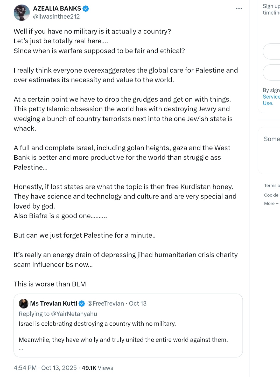Click verified badge next to Ms Trevian Kutti
Viewport: 280px width, 377px height.
point(82,304)
